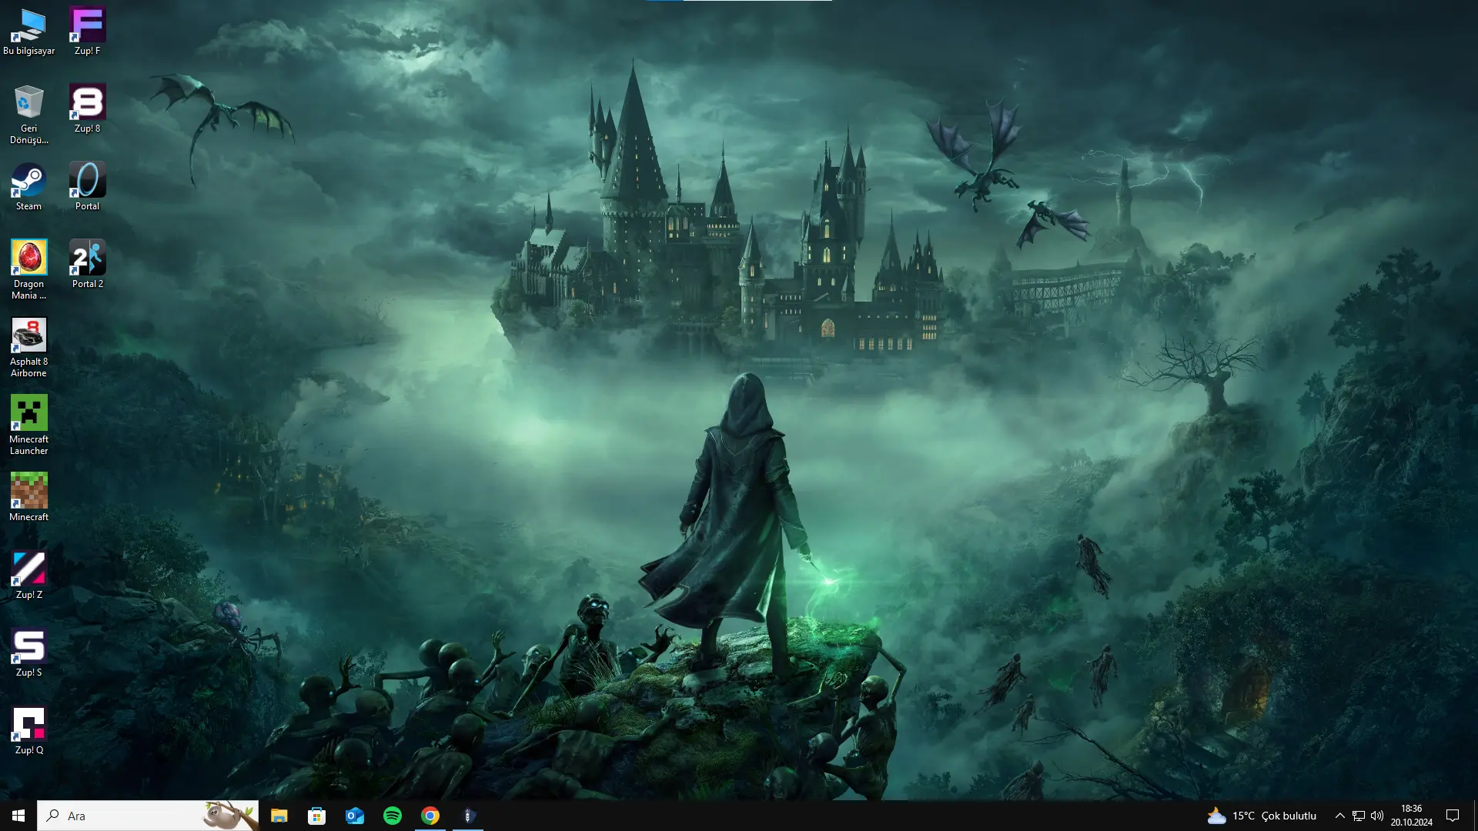Image resolution: width=1478 pixels, height=831 pixels.
Task: Open Spotify from the taskbar
Action: tap(392, 816)
